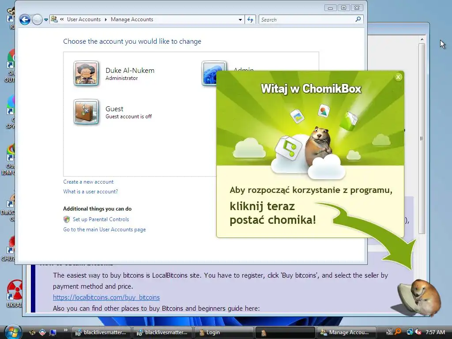Click the double chevron before User Accounts
This screenshot has width=452, height=339.
click(62, 19)
